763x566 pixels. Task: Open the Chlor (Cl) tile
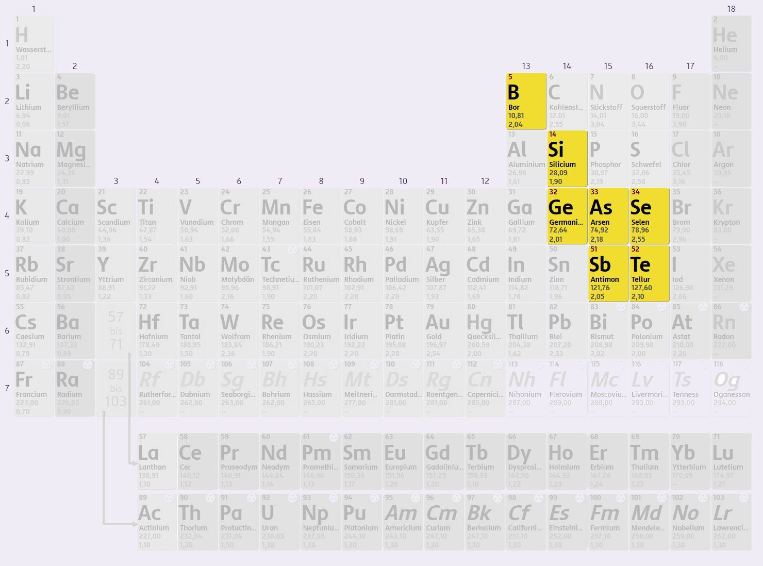click(690, 158)
